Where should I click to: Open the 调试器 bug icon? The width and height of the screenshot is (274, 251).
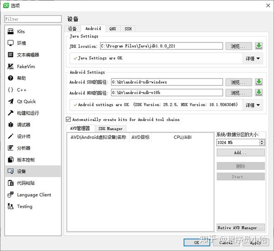click(x=11, y=125)
